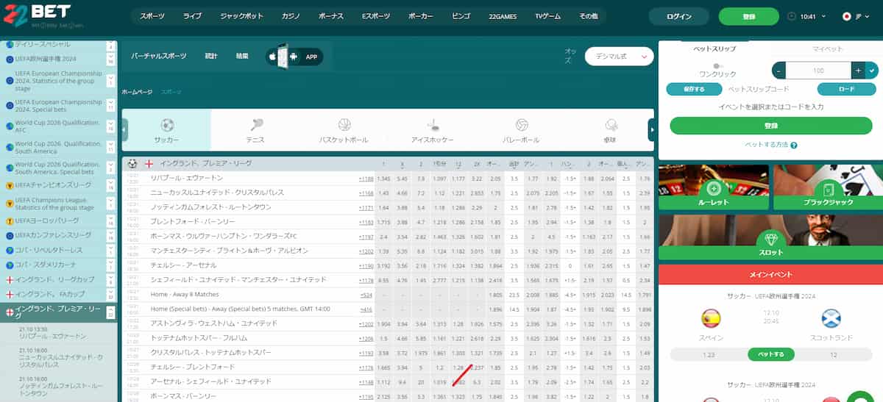Click England flag in Premier League header
The width and height of the screenshot is (883, 402).
click(x=149, y=163)
